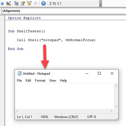Image resolution: width=126 pixels, height=126 pixels.
Task: Click the 'Option Explicit' code line
Action: (x=24, y=18)
